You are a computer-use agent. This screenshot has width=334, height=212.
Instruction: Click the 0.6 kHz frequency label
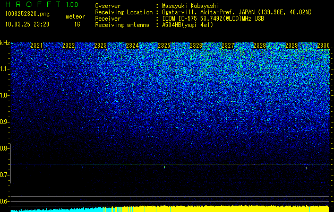coord(4,201)
